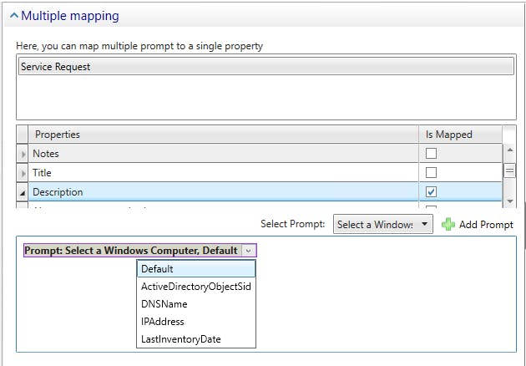The width and height of the screenshot is (526, 366).
Task: Click the Service Request field
Action: click(x=266, y=67)
